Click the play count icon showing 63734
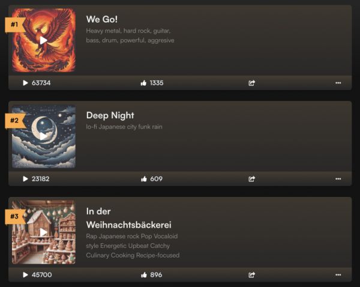This screenshot has height=287, width=360. pos(25,83)
